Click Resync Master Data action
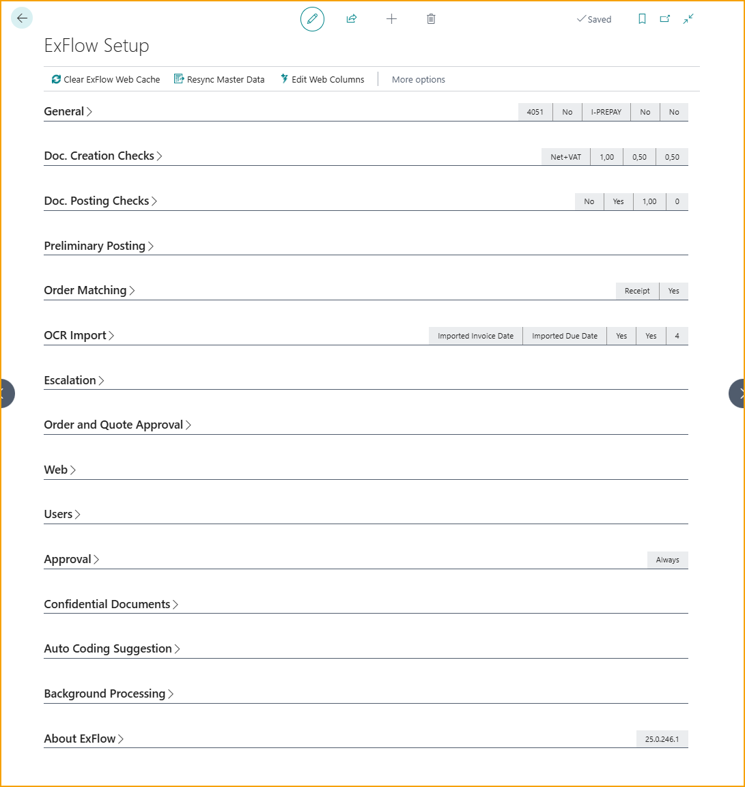 coord(219,79)
